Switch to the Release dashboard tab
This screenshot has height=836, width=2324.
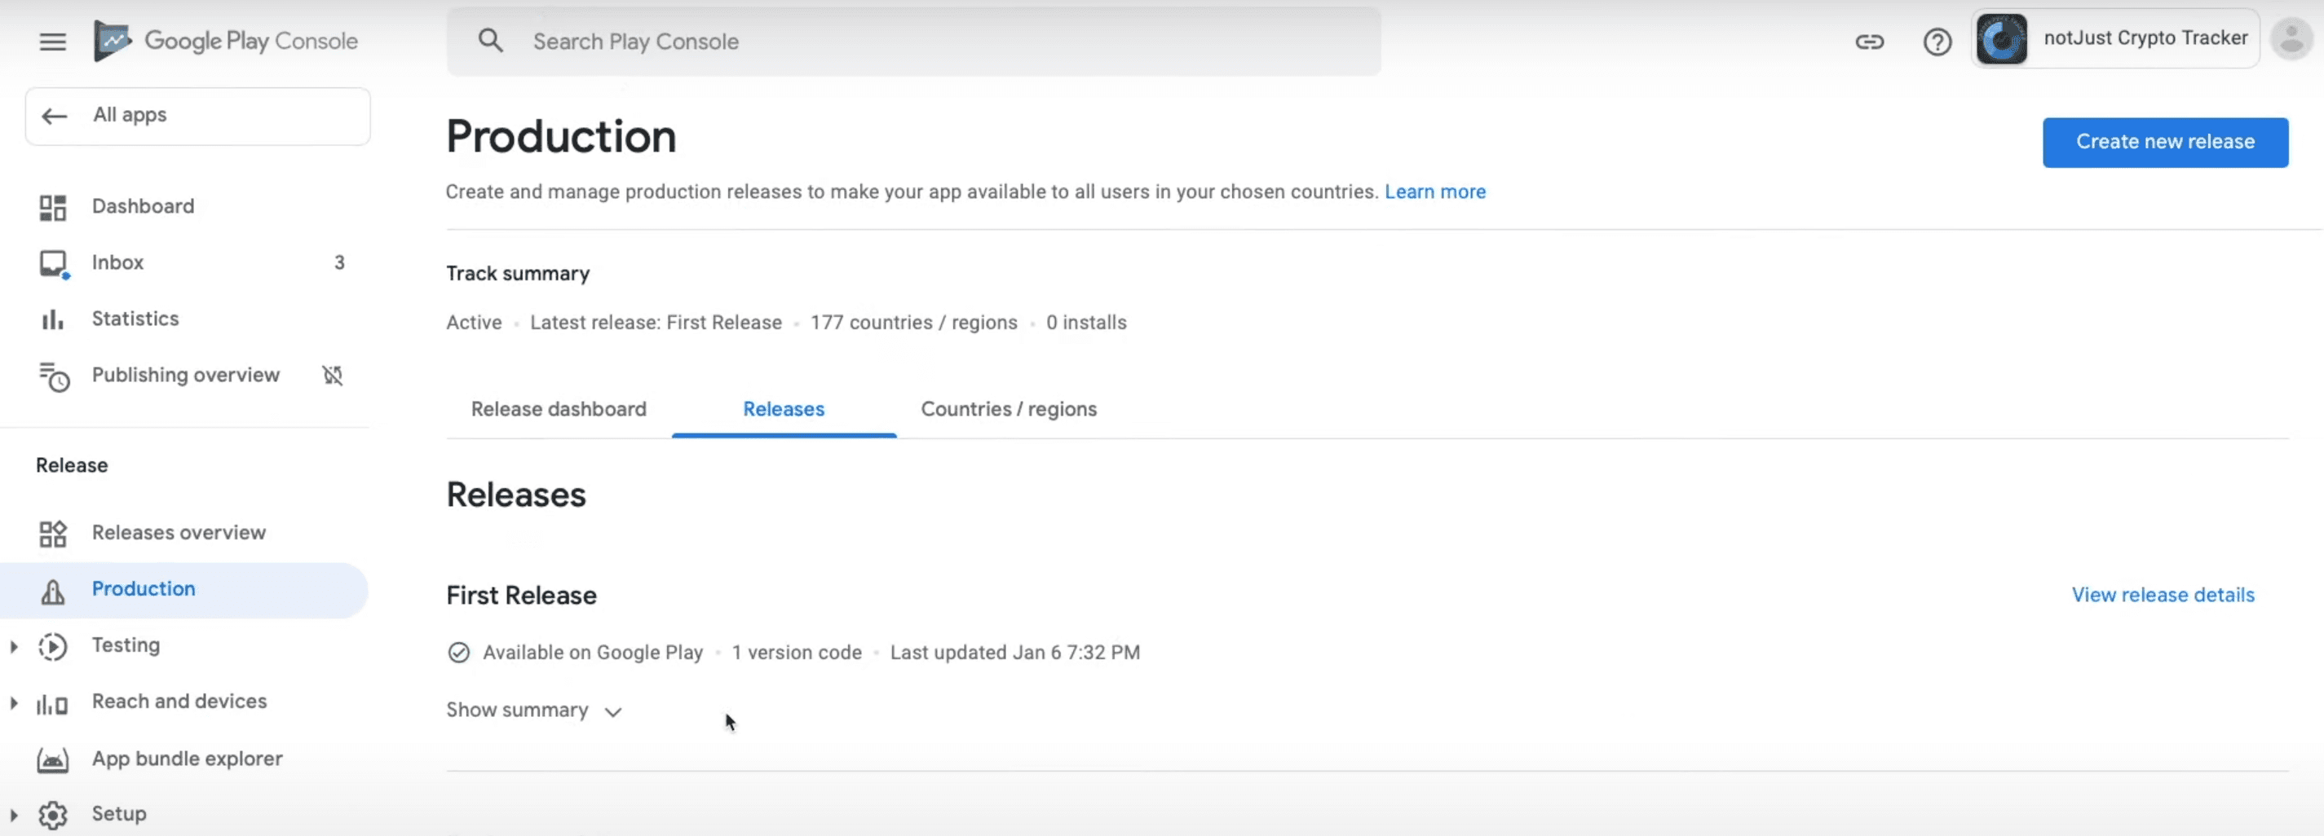[559, 409]
